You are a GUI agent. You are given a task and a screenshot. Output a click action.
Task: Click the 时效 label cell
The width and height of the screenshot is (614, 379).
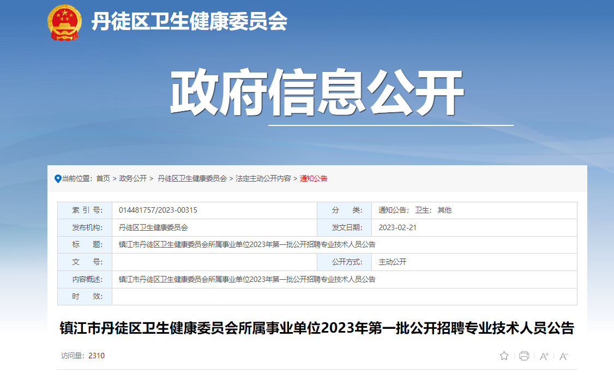[x=85, y=297]
